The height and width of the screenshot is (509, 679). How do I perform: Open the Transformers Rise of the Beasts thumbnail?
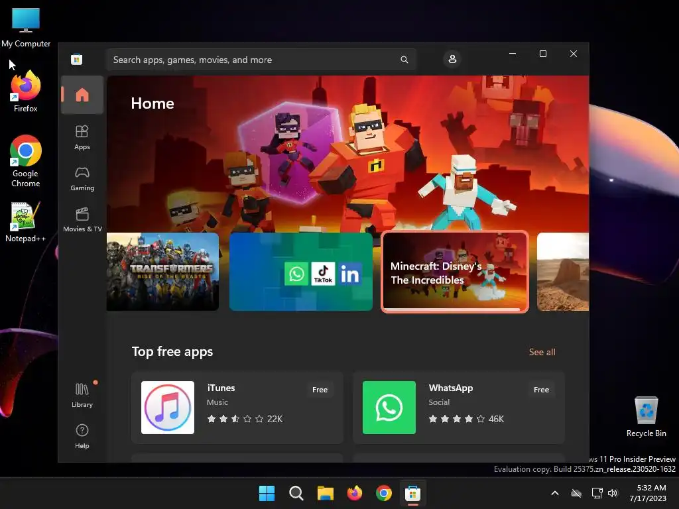(x=162, y=271)
